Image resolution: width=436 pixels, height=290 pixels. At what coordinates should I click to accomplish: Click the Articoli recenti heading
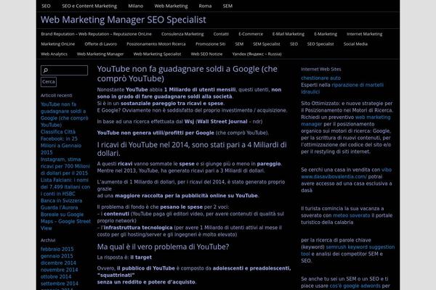pyautogui.click(x=57, y=96)
